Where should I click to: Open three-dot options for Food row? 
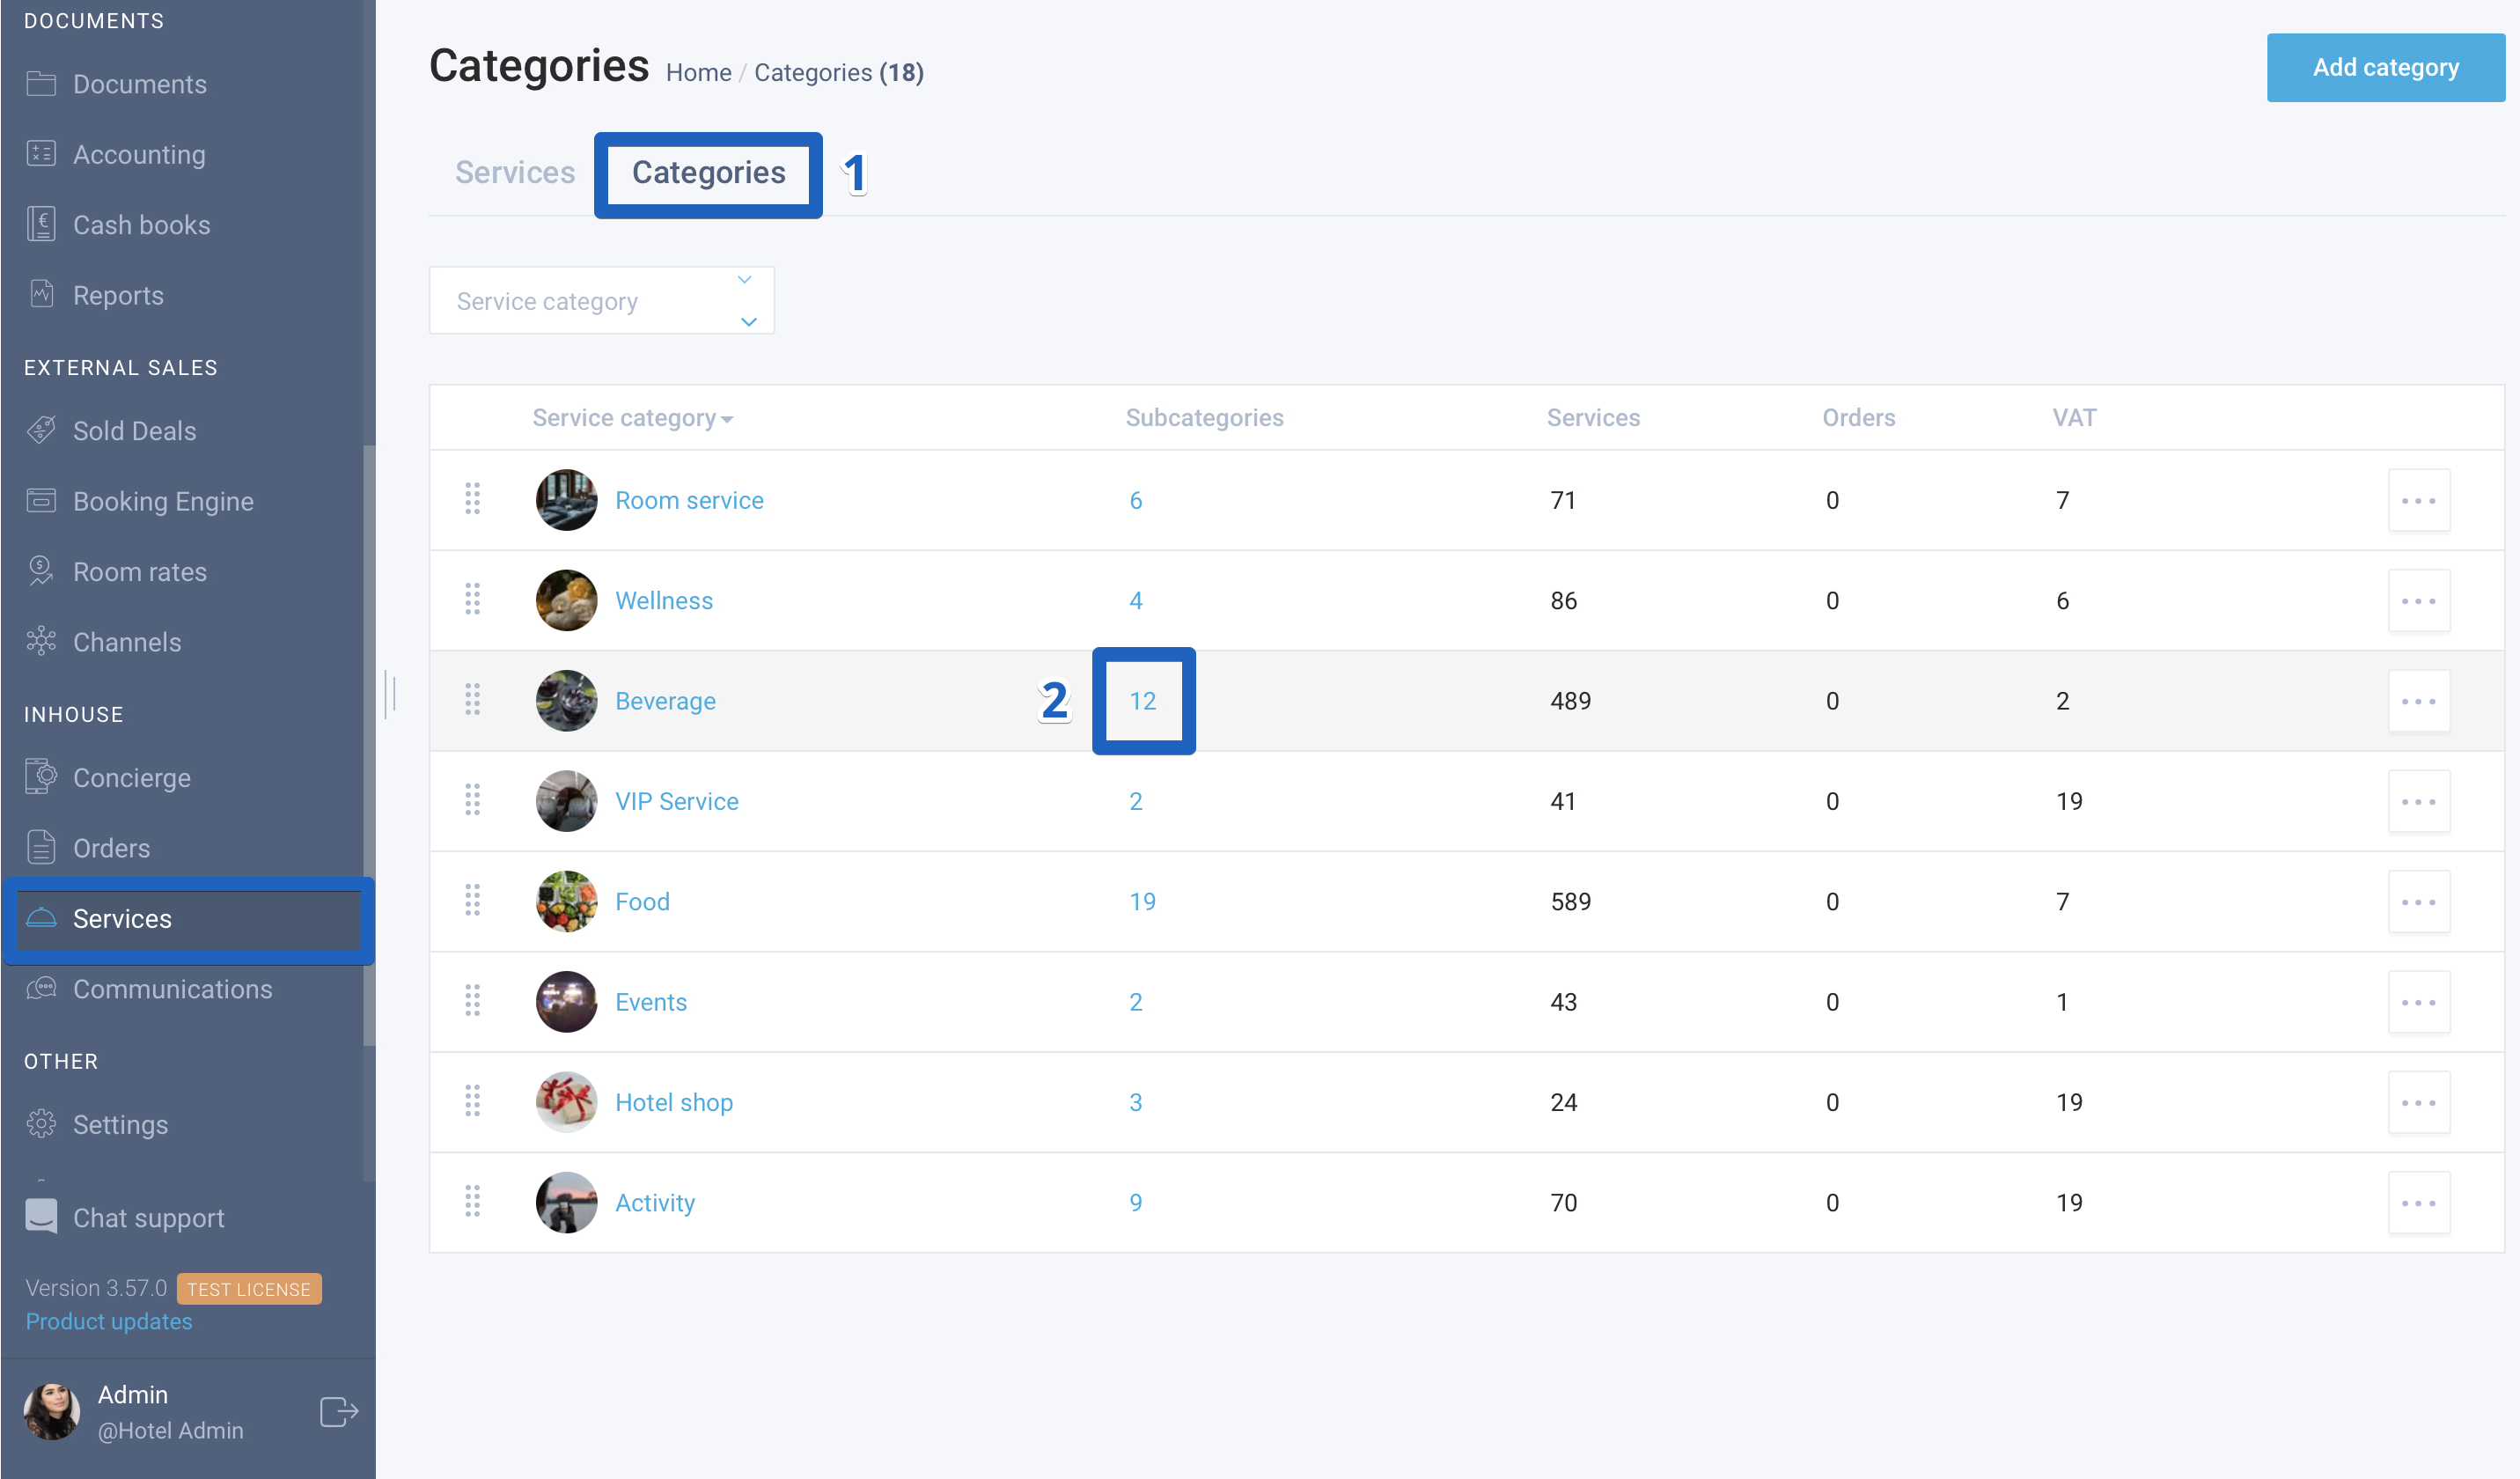(2418, 901)
